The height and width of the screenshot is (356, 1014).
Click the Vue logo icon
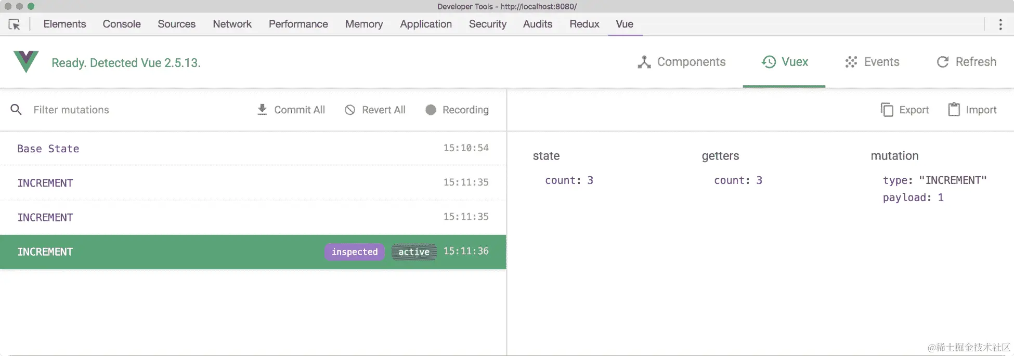tap(26, 62)
